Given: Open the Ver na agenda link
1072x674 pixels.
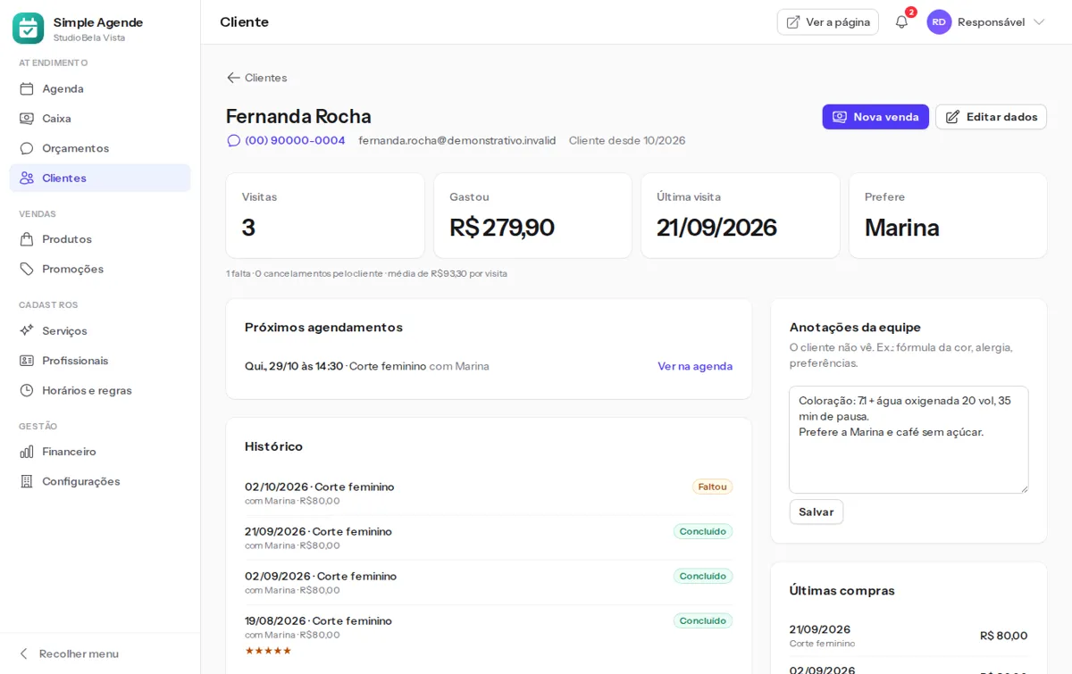Looking at the screenshot, I should tap(695, 366).
